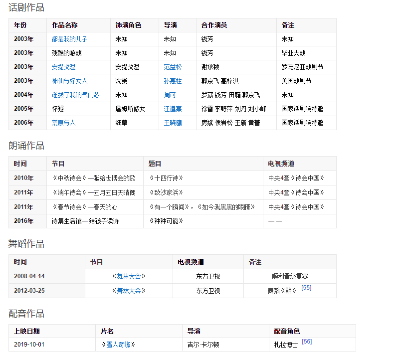399x356 pixels.
Task: Follow the 谁拔了我的气门芯 link
Action: point(75,95)
